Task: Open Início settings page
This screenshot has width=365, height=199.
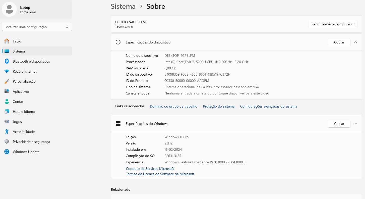Action: pos(37,41)
